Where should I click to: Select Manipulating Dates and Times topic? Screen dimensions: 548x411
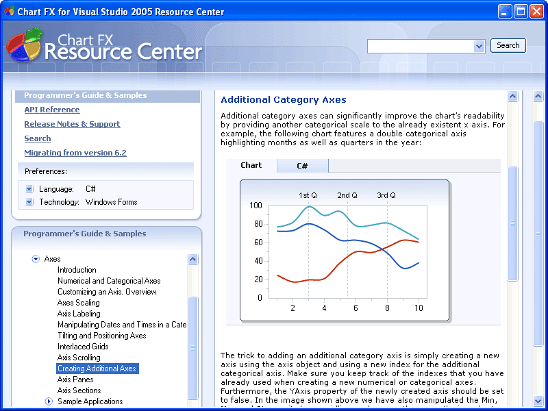(x=122, y=325)
